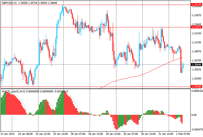Click the current price 1.30646 label
The width and height of the screenshot is (203, 137).
click(196, 65)
